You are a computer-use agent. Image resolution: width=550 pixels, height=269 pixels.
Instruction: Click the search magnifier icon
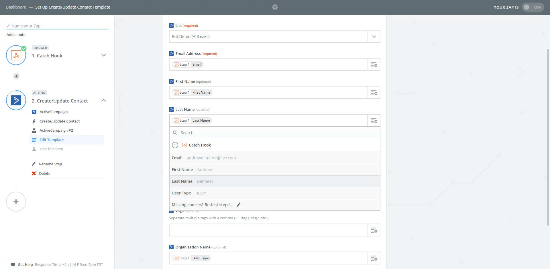click(x=175, y=133)
